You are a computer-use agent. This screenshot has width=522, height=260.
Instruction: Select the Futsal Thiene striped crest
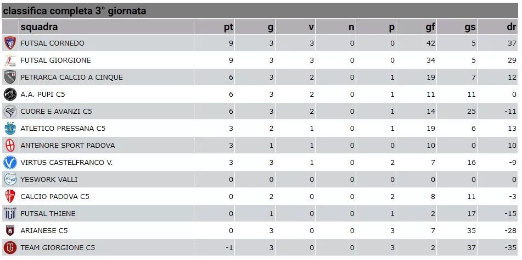(x=10, y=213)
